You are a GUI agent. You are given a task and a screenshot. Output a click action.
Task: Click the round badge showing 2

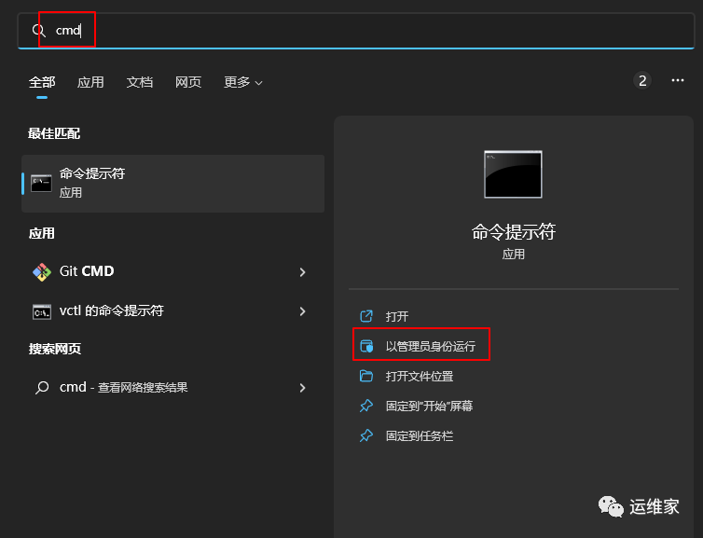(642, 81)
